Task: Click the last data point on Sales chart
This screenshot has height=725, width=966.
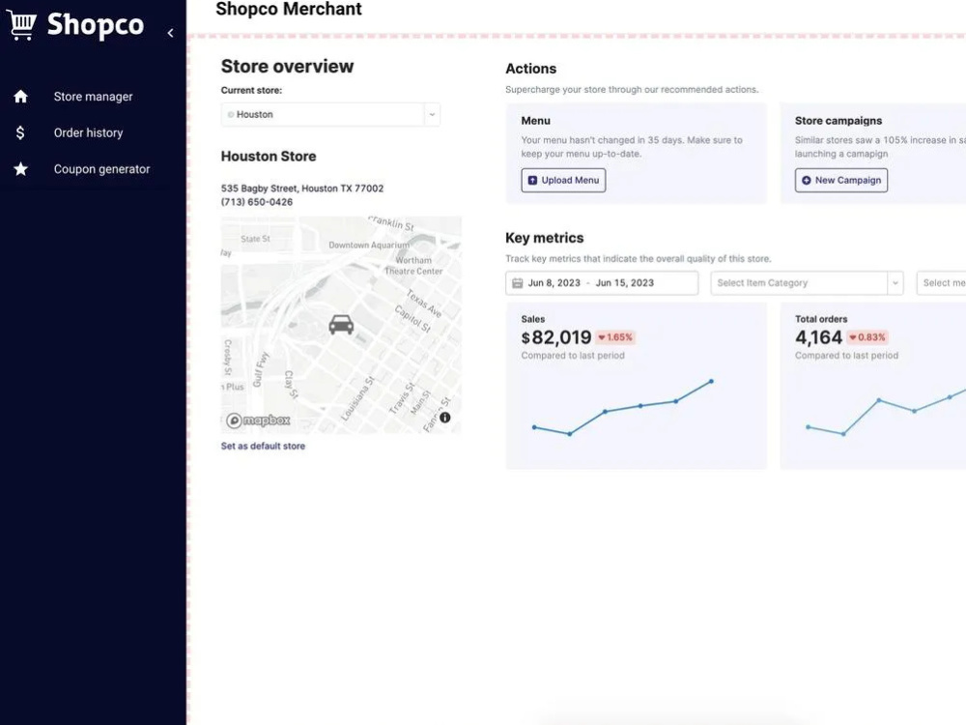Action: 712,382
